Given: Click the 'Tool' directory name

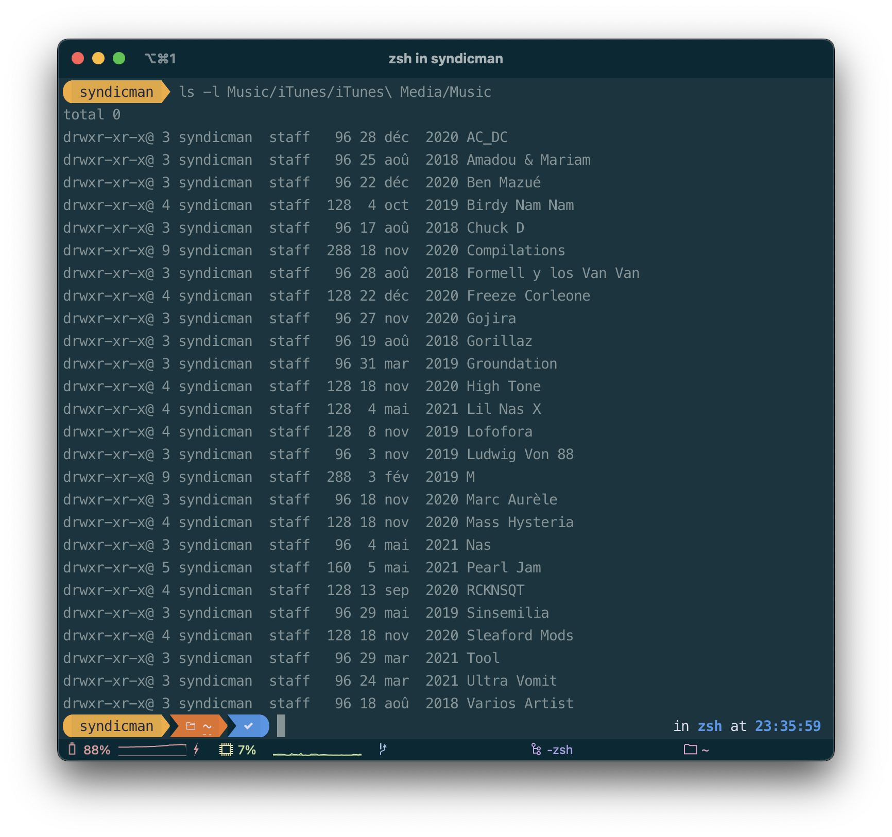Looking at the screenshot, I should tap(483, 658).
